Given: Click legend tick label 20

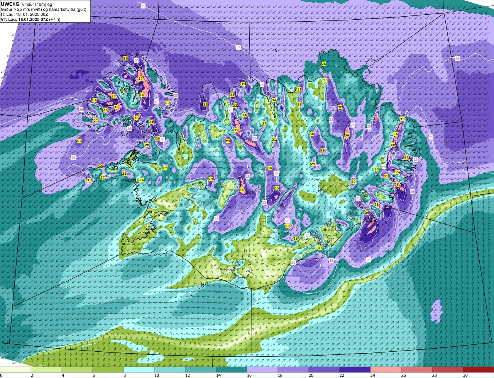Looking at the screenshot, I should 311,375.
